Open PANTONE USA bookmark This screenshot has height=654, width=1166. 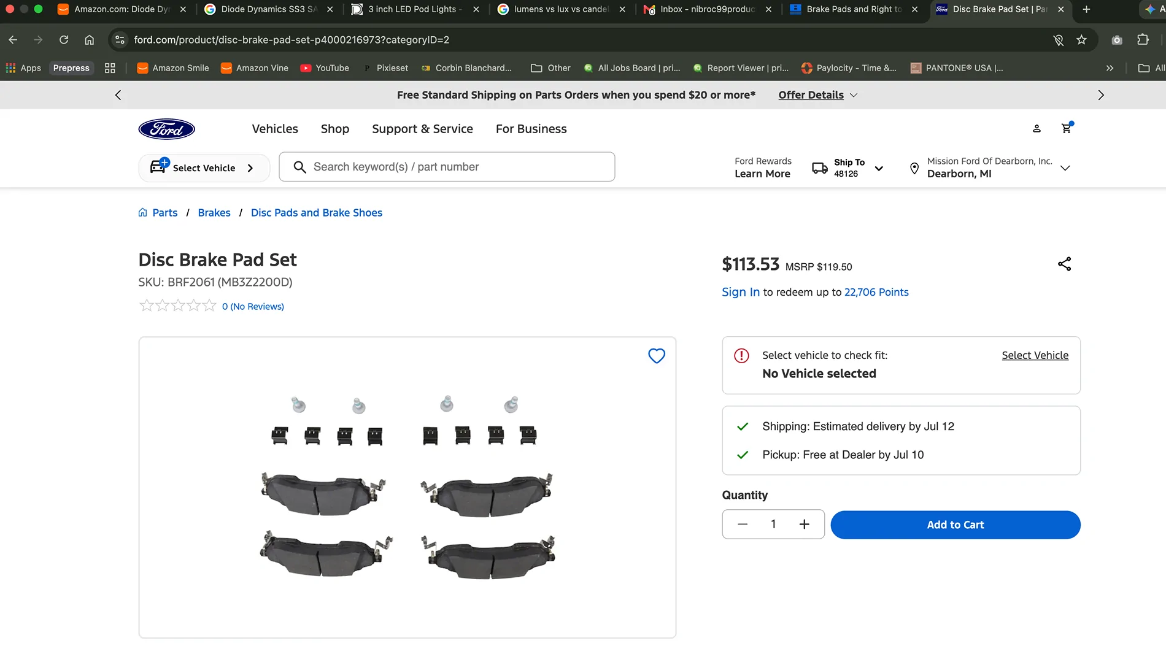click(957, 68)
